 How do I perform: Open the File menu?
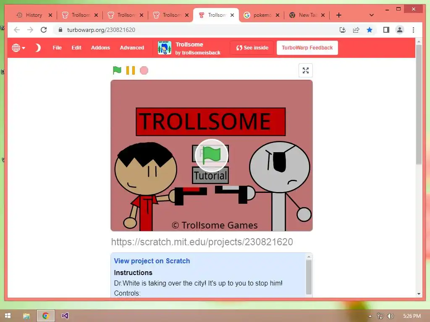[x=57, y=48]
